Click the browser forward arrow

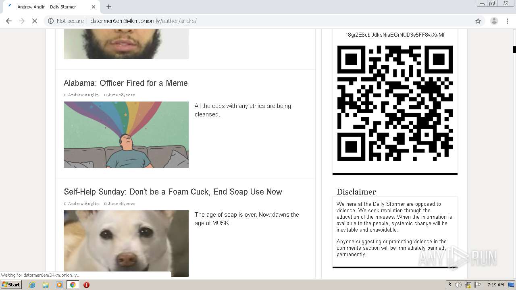point(22,21)
